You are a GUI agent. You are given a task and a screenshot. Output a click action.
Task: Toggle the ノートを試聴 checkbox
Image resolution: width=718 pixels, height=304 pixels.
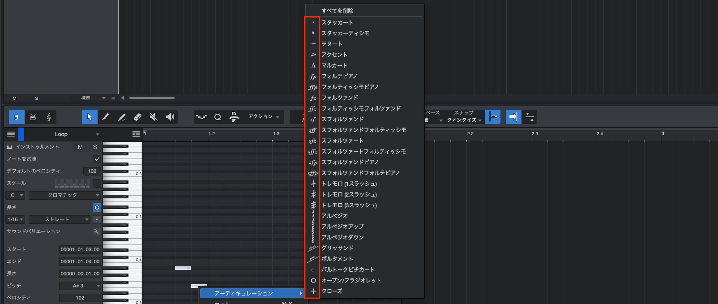click(97, 159)
